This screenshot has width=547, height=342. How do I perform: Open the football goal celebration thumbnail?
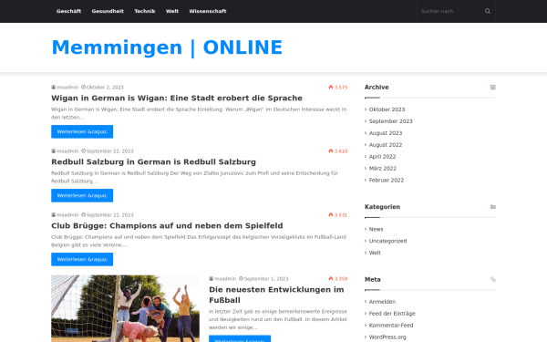(x=125, y=308)
